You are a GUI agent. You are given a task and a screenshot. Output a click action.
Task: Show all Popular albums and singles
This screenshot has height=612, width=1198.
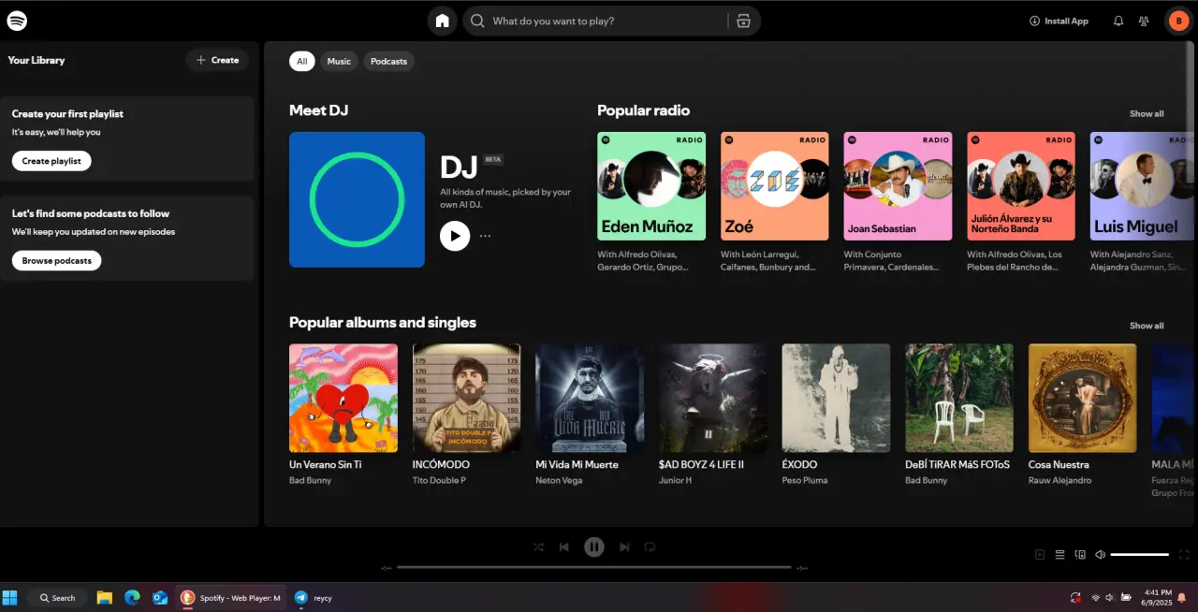(x=1147, y=326)
